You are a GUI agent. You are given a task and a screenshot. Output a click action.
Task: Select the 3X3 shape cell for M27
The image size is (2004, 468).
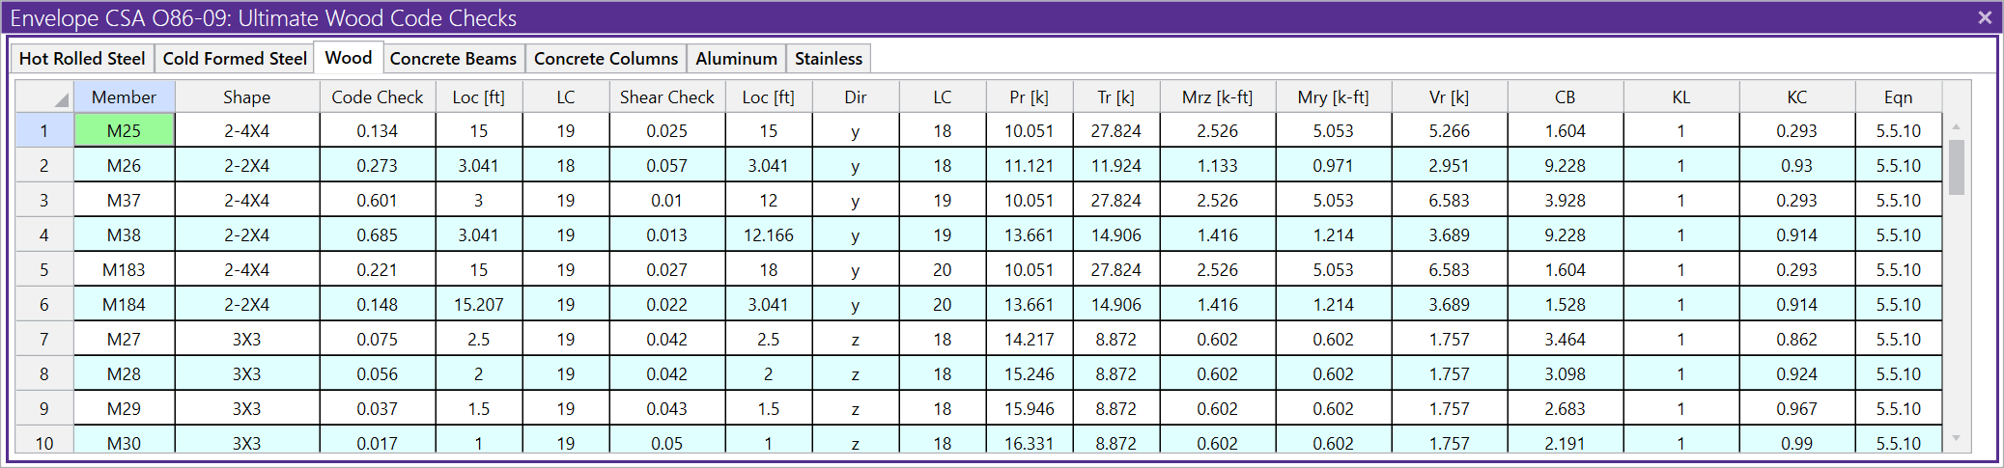(246, 340)
